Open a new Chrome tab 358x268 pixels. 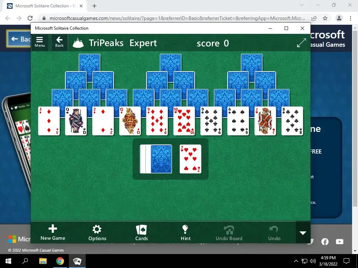[94, 6]
